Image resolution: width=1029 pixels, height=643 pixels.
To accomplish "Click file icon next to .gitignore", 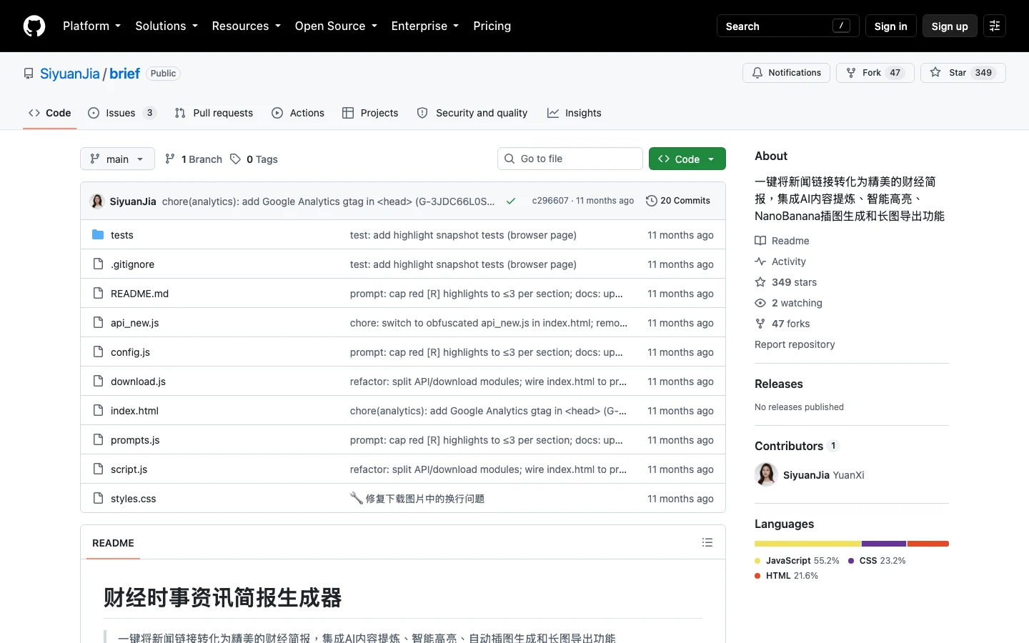I will coord(98,264).
